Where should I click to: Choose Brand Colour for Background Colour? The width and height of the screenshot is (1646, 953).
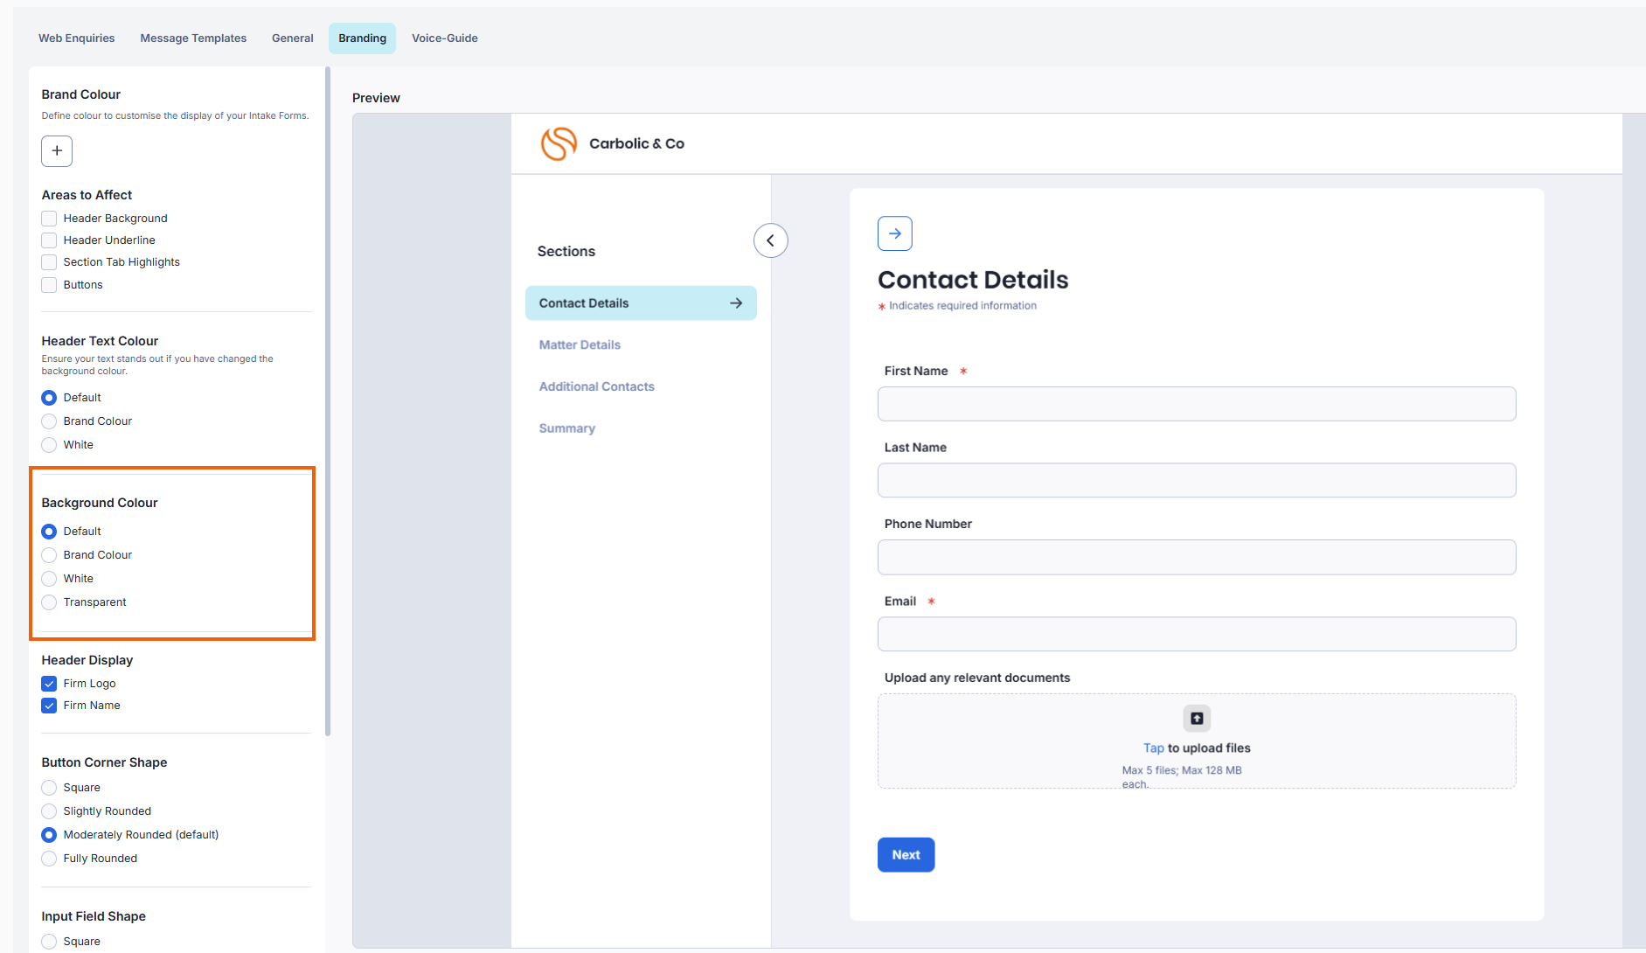click(49, 555)
